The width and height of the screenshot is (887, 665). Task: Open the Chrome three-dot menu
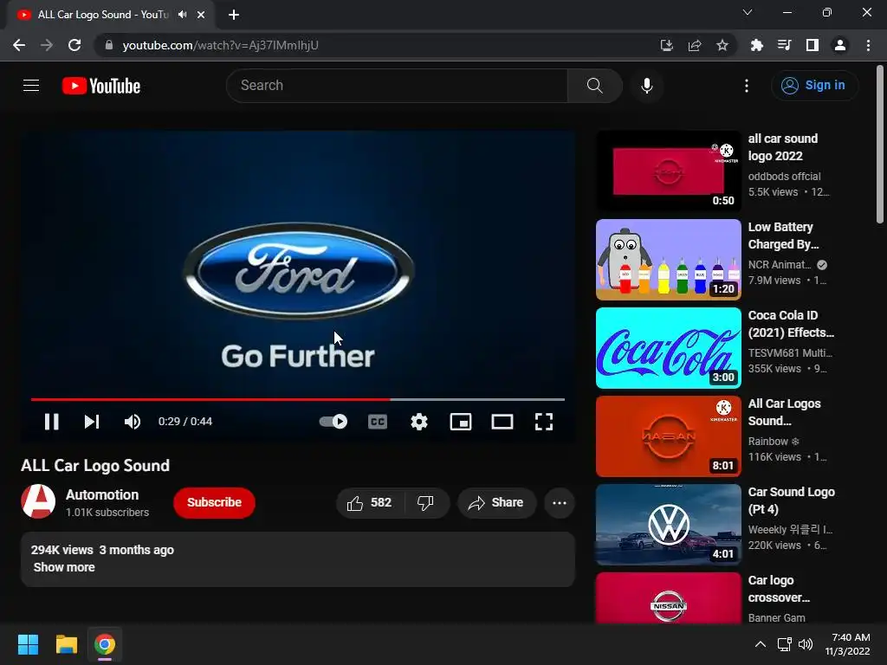pos(868,45)
